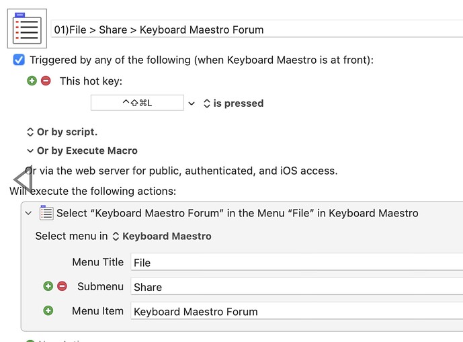Screen dimensions: 463x342
Task: Click "Will execute the following actions:" text
Action: pyautogui.click(x=93, y=191)
